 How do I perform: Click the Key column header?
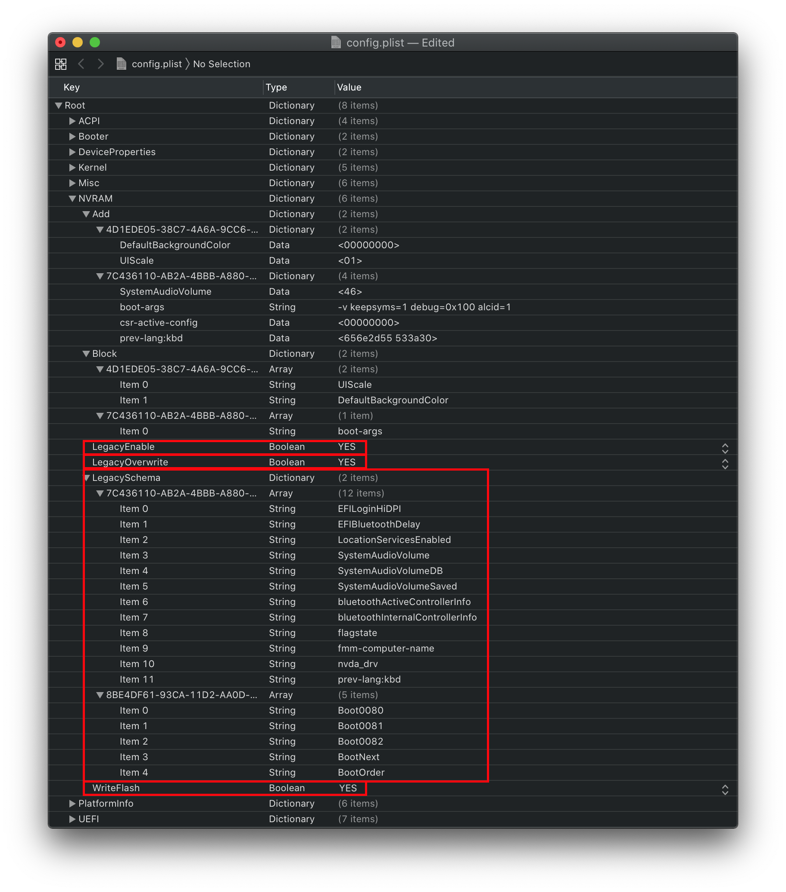(x=72, y=87)
